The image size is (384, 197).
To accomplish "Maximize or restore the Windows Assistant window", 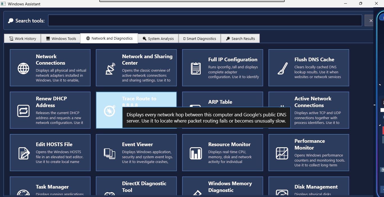I will pyautogui.click(x=360, y=4).
